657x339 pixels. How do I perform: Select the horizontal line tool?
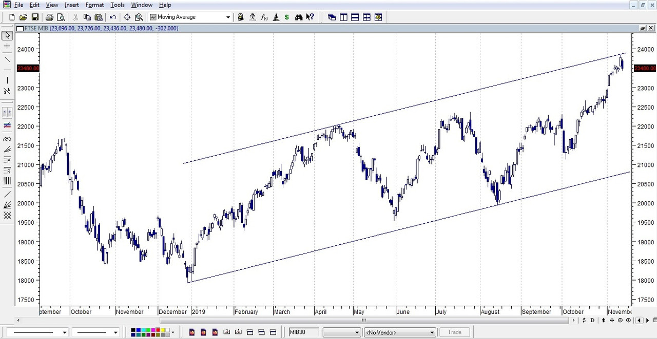pos(7,70)
